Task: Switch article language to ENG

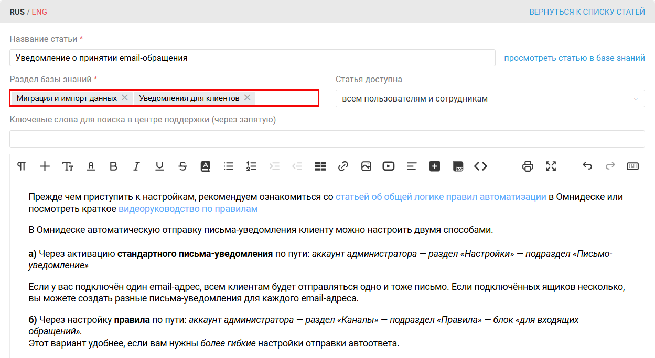Action: pyautogui.click(x=39, y=12)
